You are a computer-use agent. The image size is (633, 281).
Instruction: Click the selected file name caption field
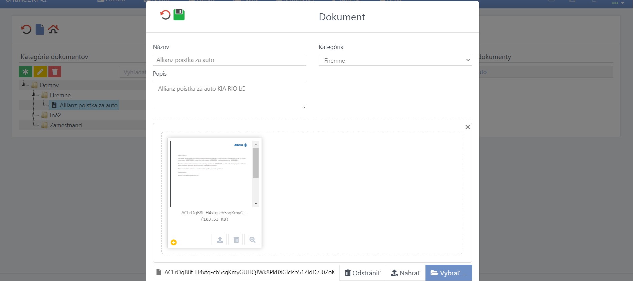pos(246,273)
